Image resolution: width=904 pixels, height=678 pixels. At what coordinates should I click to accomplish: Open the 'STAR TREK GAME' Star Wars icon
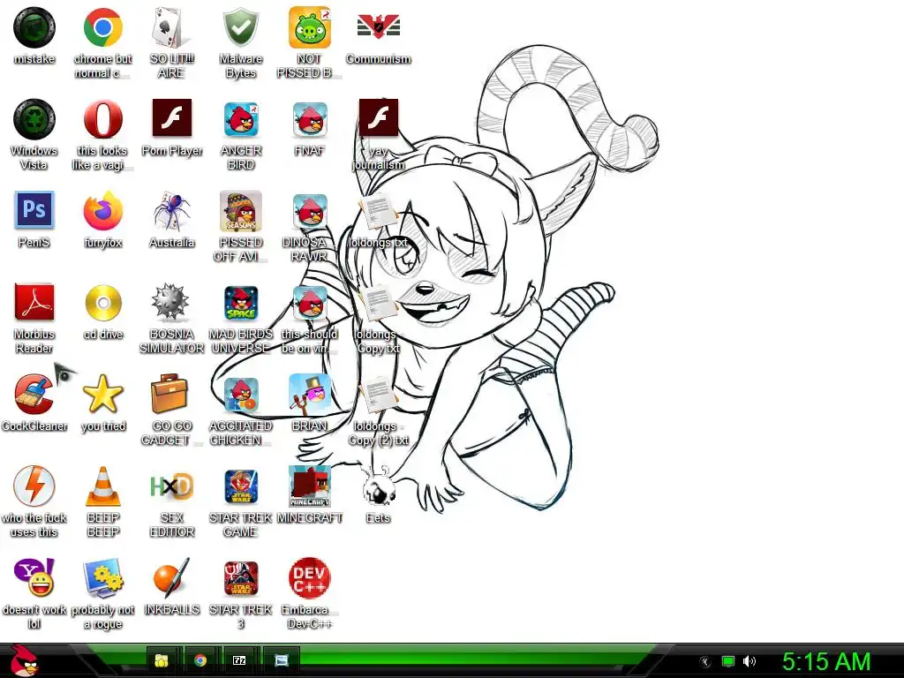(240, 486)
